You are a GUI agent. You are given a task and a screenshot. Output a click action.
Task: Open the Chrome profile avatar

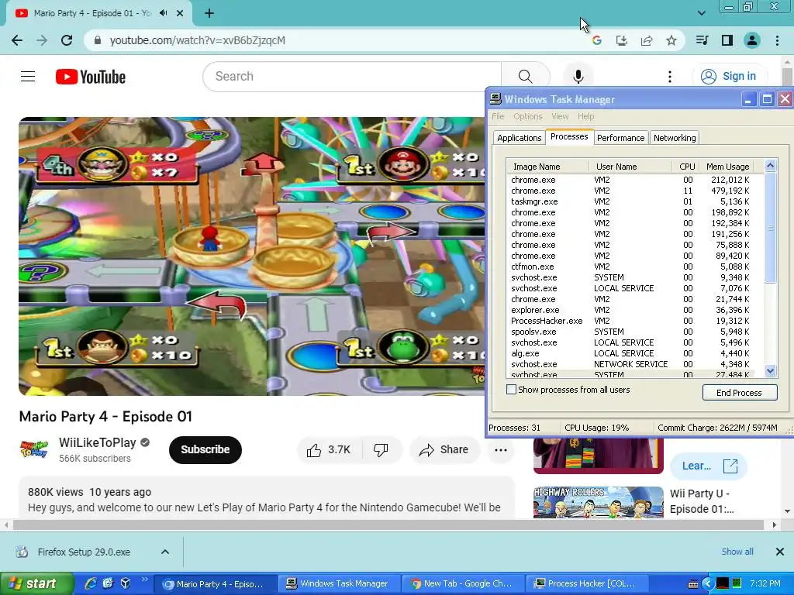752,40
